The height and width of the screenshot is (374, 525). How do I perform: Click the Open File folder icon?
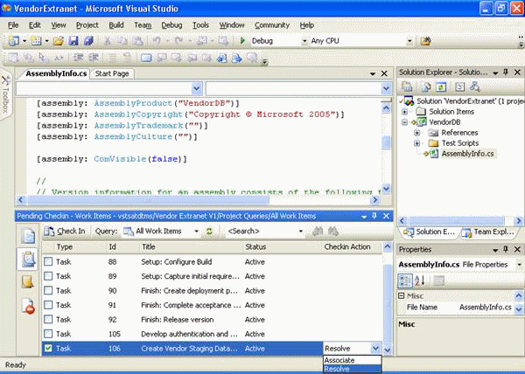[59, 41]
